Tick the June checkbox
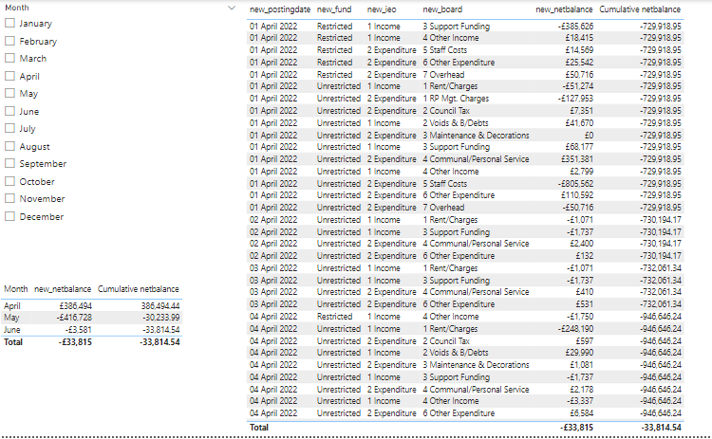The height and width of the screenshot is (439, 712). point(9,111)
